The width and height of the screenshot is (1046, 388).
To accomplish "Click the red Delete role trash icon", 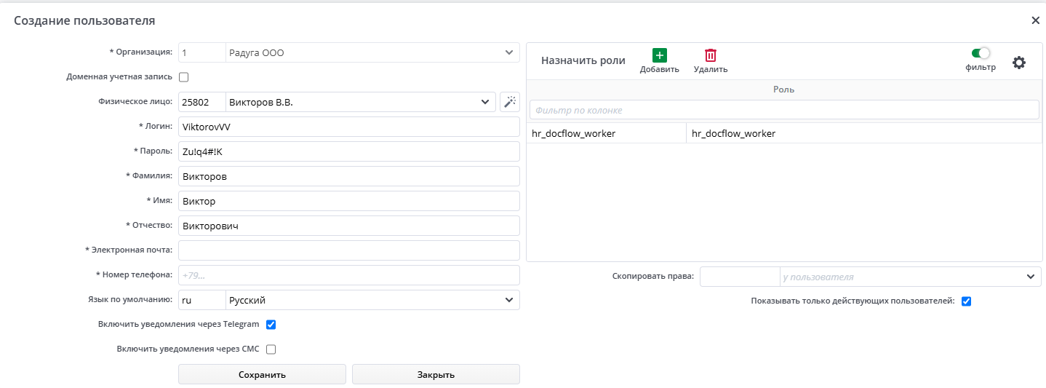I will click(x=711, y=55).
